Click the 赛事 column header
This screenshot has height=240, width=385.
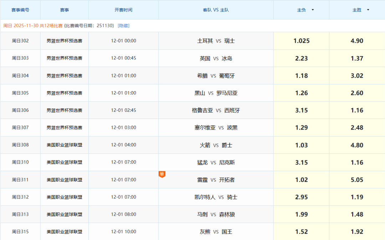64,10
